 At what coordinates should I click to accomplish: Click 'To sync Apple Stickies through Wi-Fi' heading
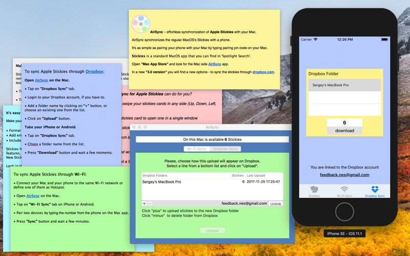point(50,174)
